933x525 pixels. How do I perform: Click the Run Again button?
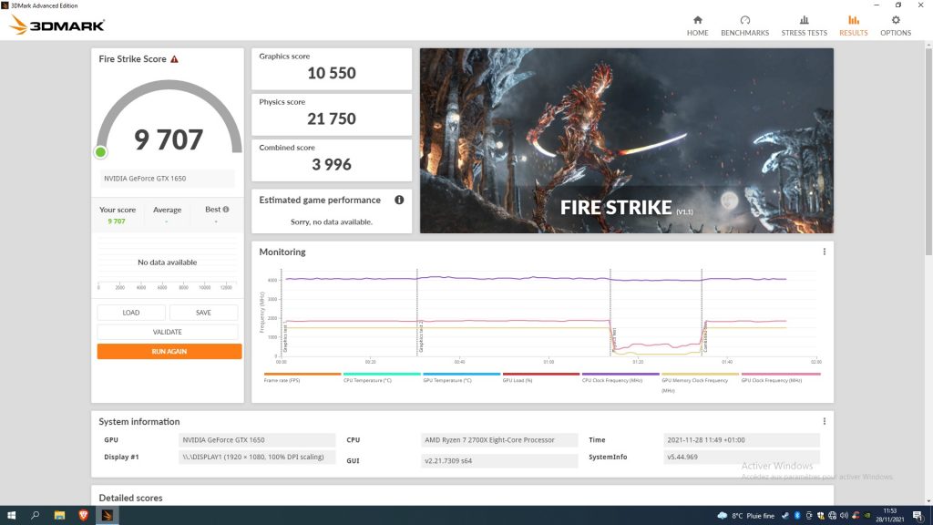[169, 351]
